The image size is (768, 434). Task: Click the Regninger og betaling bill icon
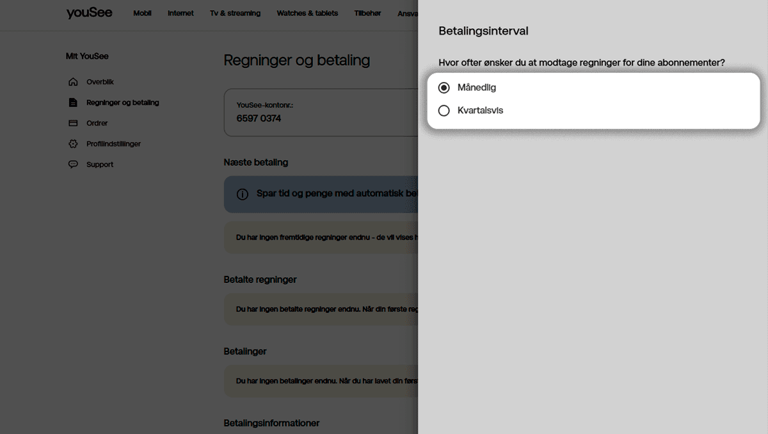74,102
